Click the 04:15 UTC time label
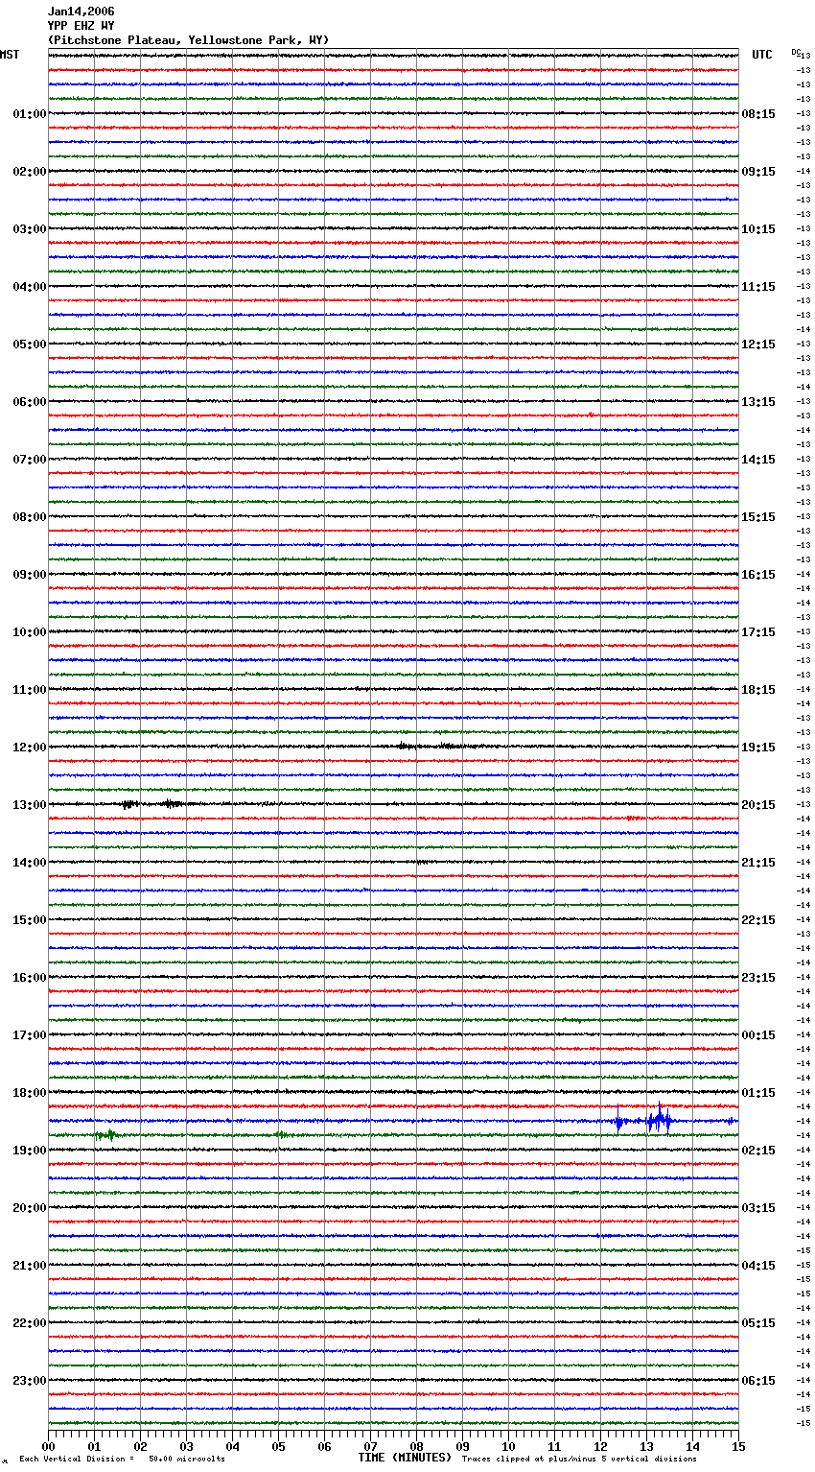815x1472 pixels. pyautogui.click(x=758, y=1266)
